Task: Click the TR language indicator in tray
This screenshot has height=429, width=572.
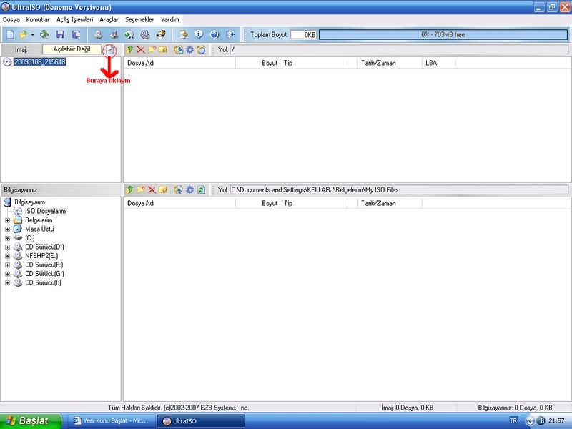Action: pyautogui.click(x=513, y=421)
